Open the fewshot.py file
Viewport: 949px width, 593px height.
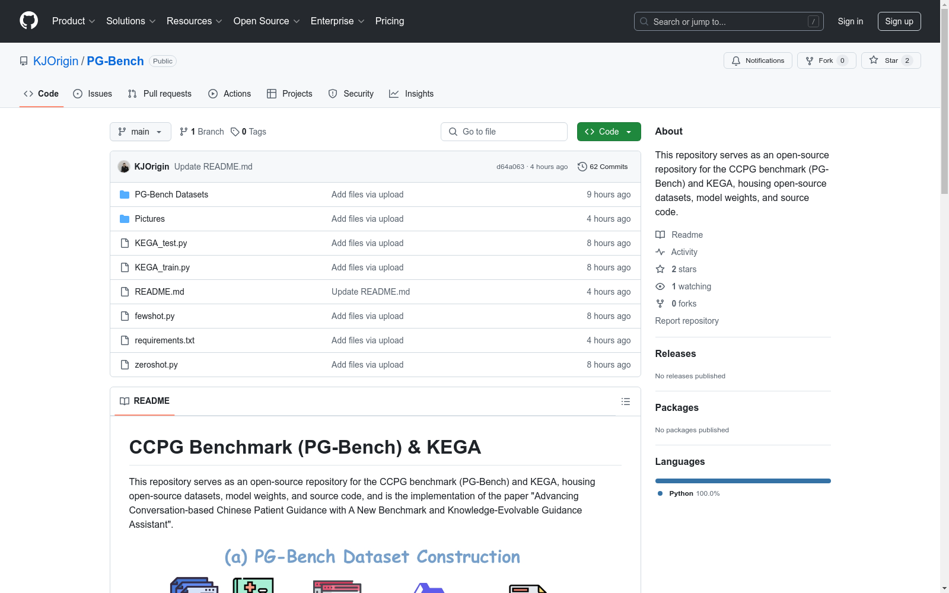[x=155, y=316]
